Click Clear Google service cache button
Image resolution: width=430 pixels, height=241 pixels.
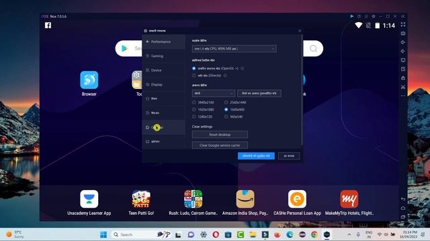click(220, 145)
